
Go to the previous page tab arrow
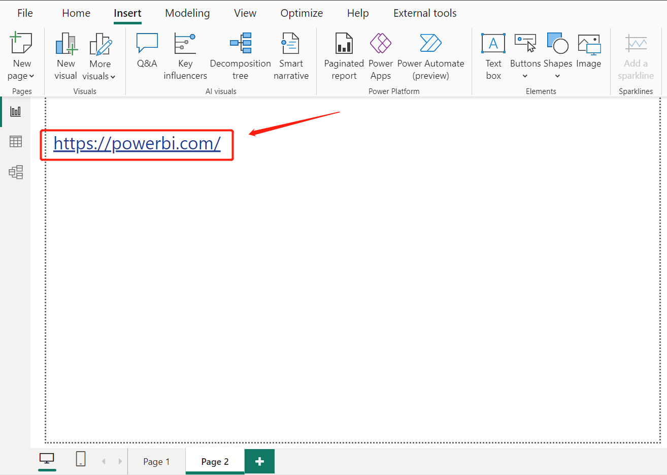104,461
